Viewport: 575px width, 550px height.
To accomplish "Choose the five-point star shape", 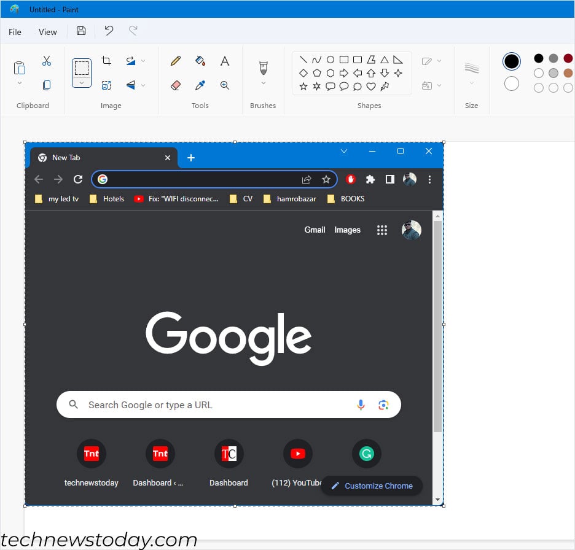I will pyautogui.click(x=303, y=87).
